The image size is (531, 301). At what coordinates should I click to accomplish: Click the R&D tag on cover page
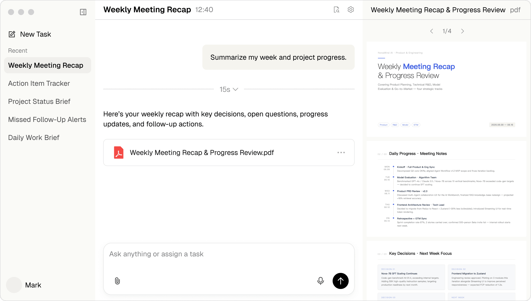(x=395, y=125)
